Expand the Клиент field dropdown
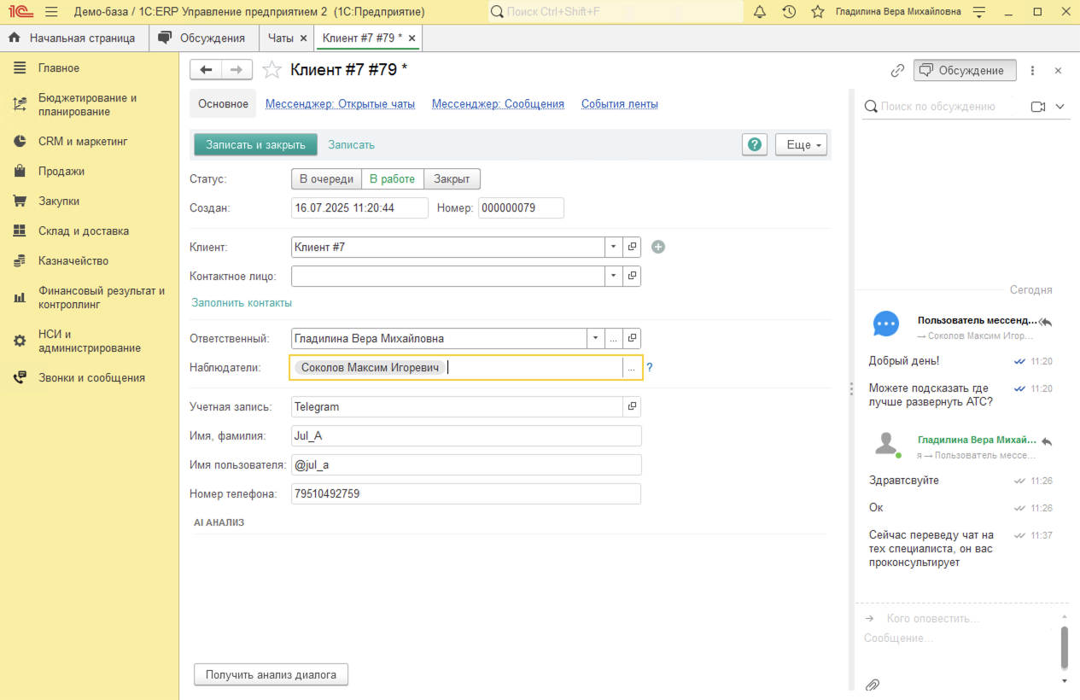 (614, 247)
